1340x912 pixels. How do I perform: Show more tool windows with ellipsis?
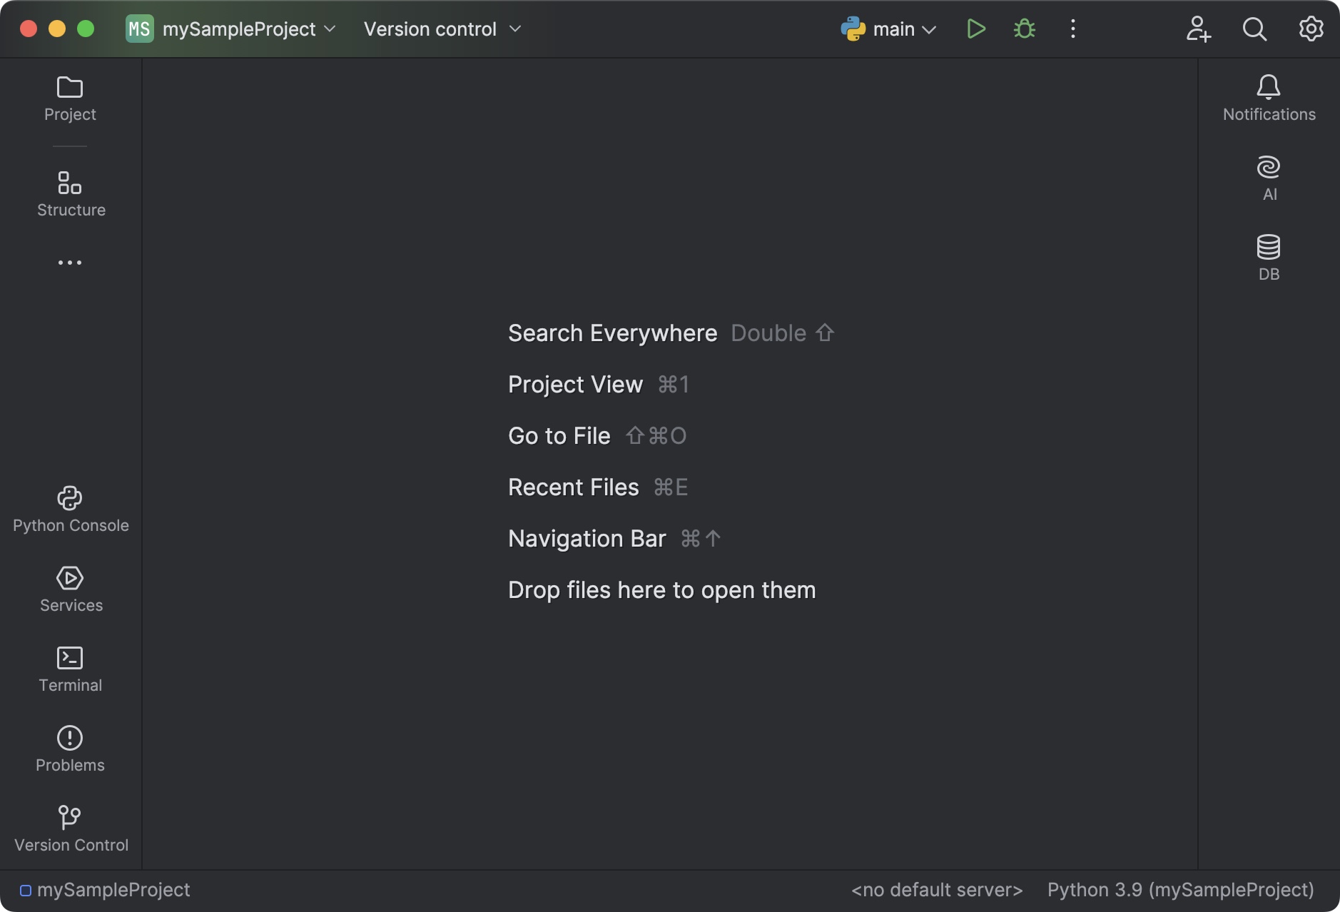coord(69,262)
